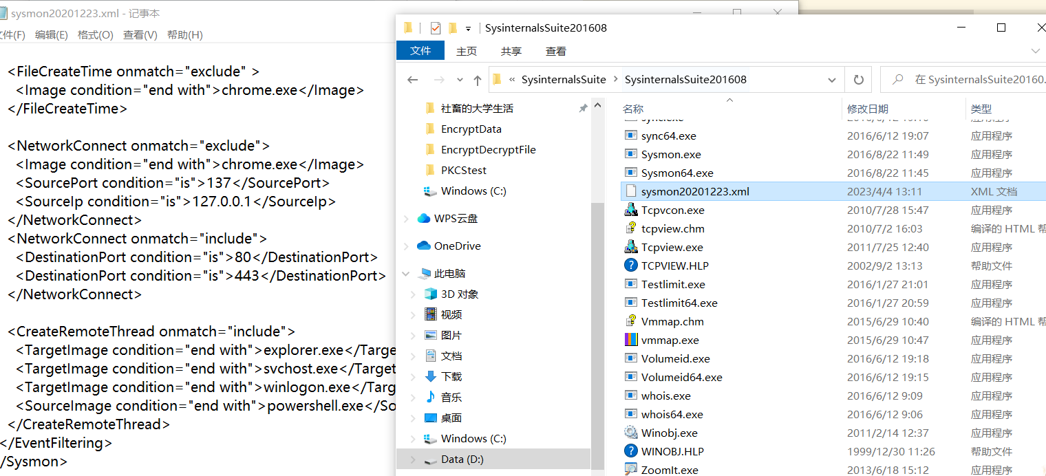This screenshot has height=476, width=1046.
Task: Sort by the 名称 column header
Action: pos(633,109)
